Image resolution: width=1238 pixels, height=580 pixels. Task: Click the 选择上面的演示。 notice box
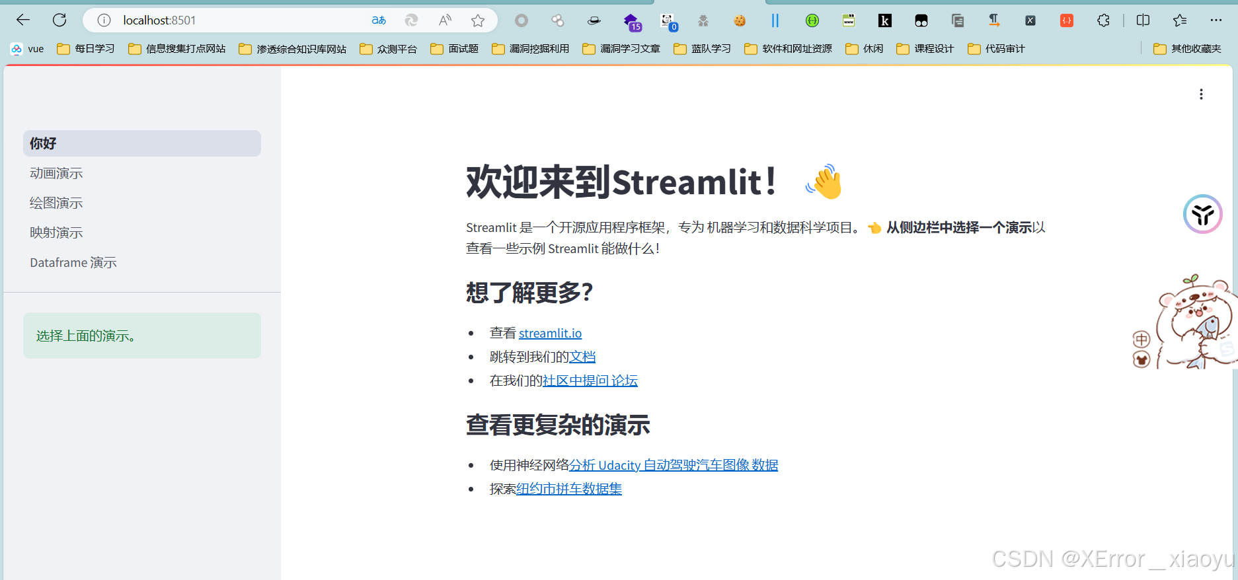142,336
